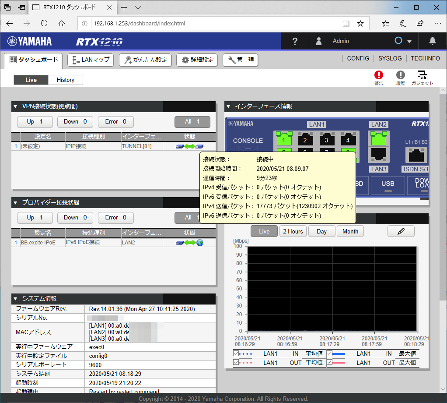Collapse the VPN接続状態 panel
This screenshot has height=403, width=447.
click(15, 106)
